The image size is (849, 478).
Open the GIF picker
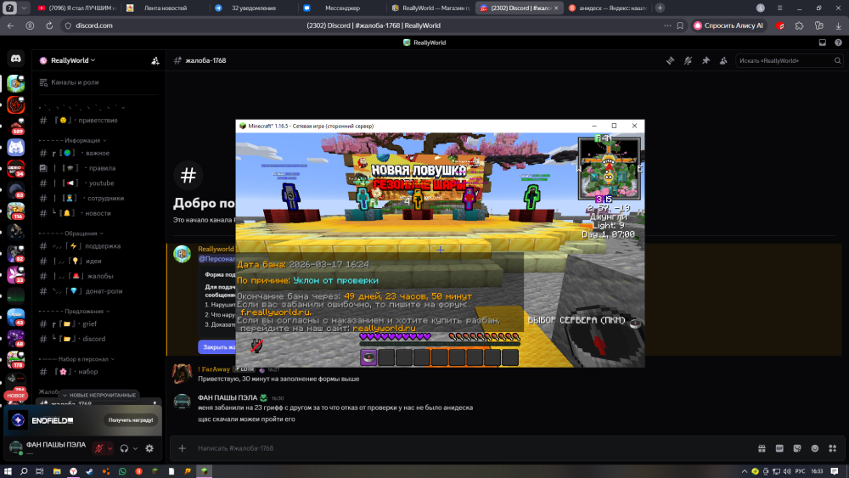779,448
